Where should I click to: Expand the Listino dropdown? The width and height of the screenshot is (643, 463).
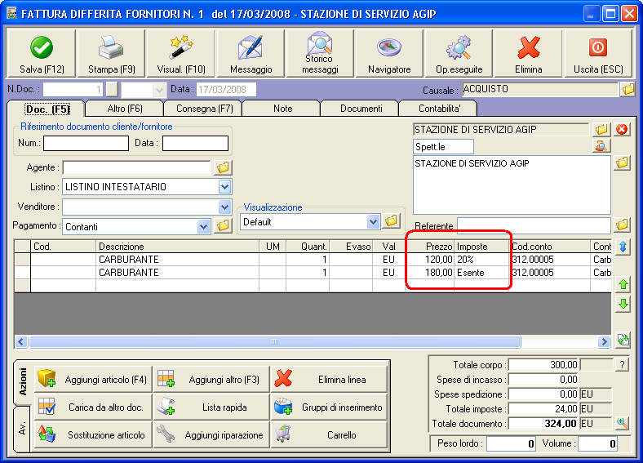pos(224,187)
